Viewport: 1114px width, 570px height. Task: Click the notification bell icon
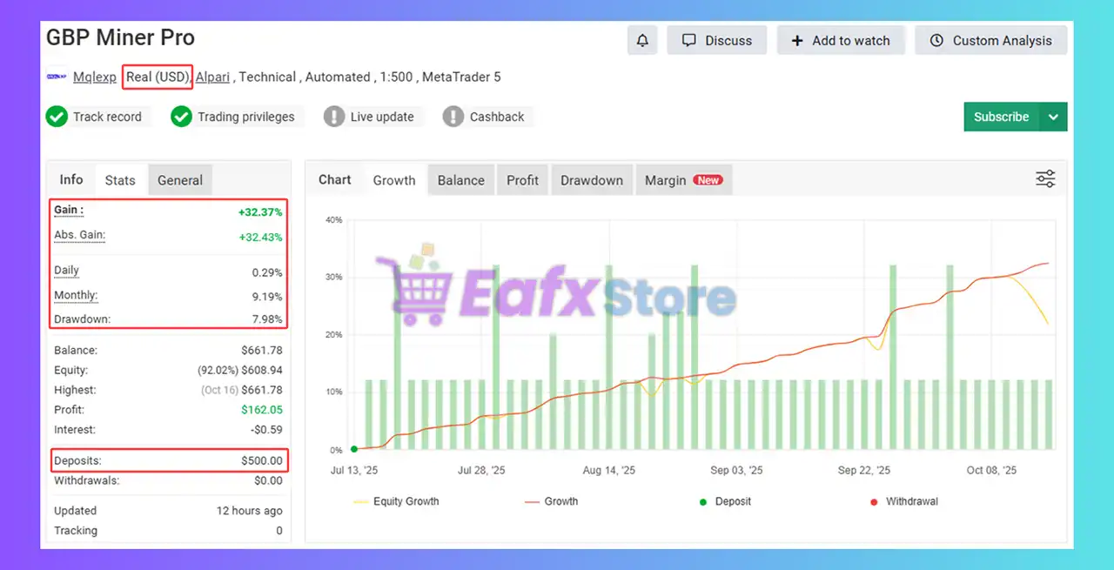[x=642, y=41]
